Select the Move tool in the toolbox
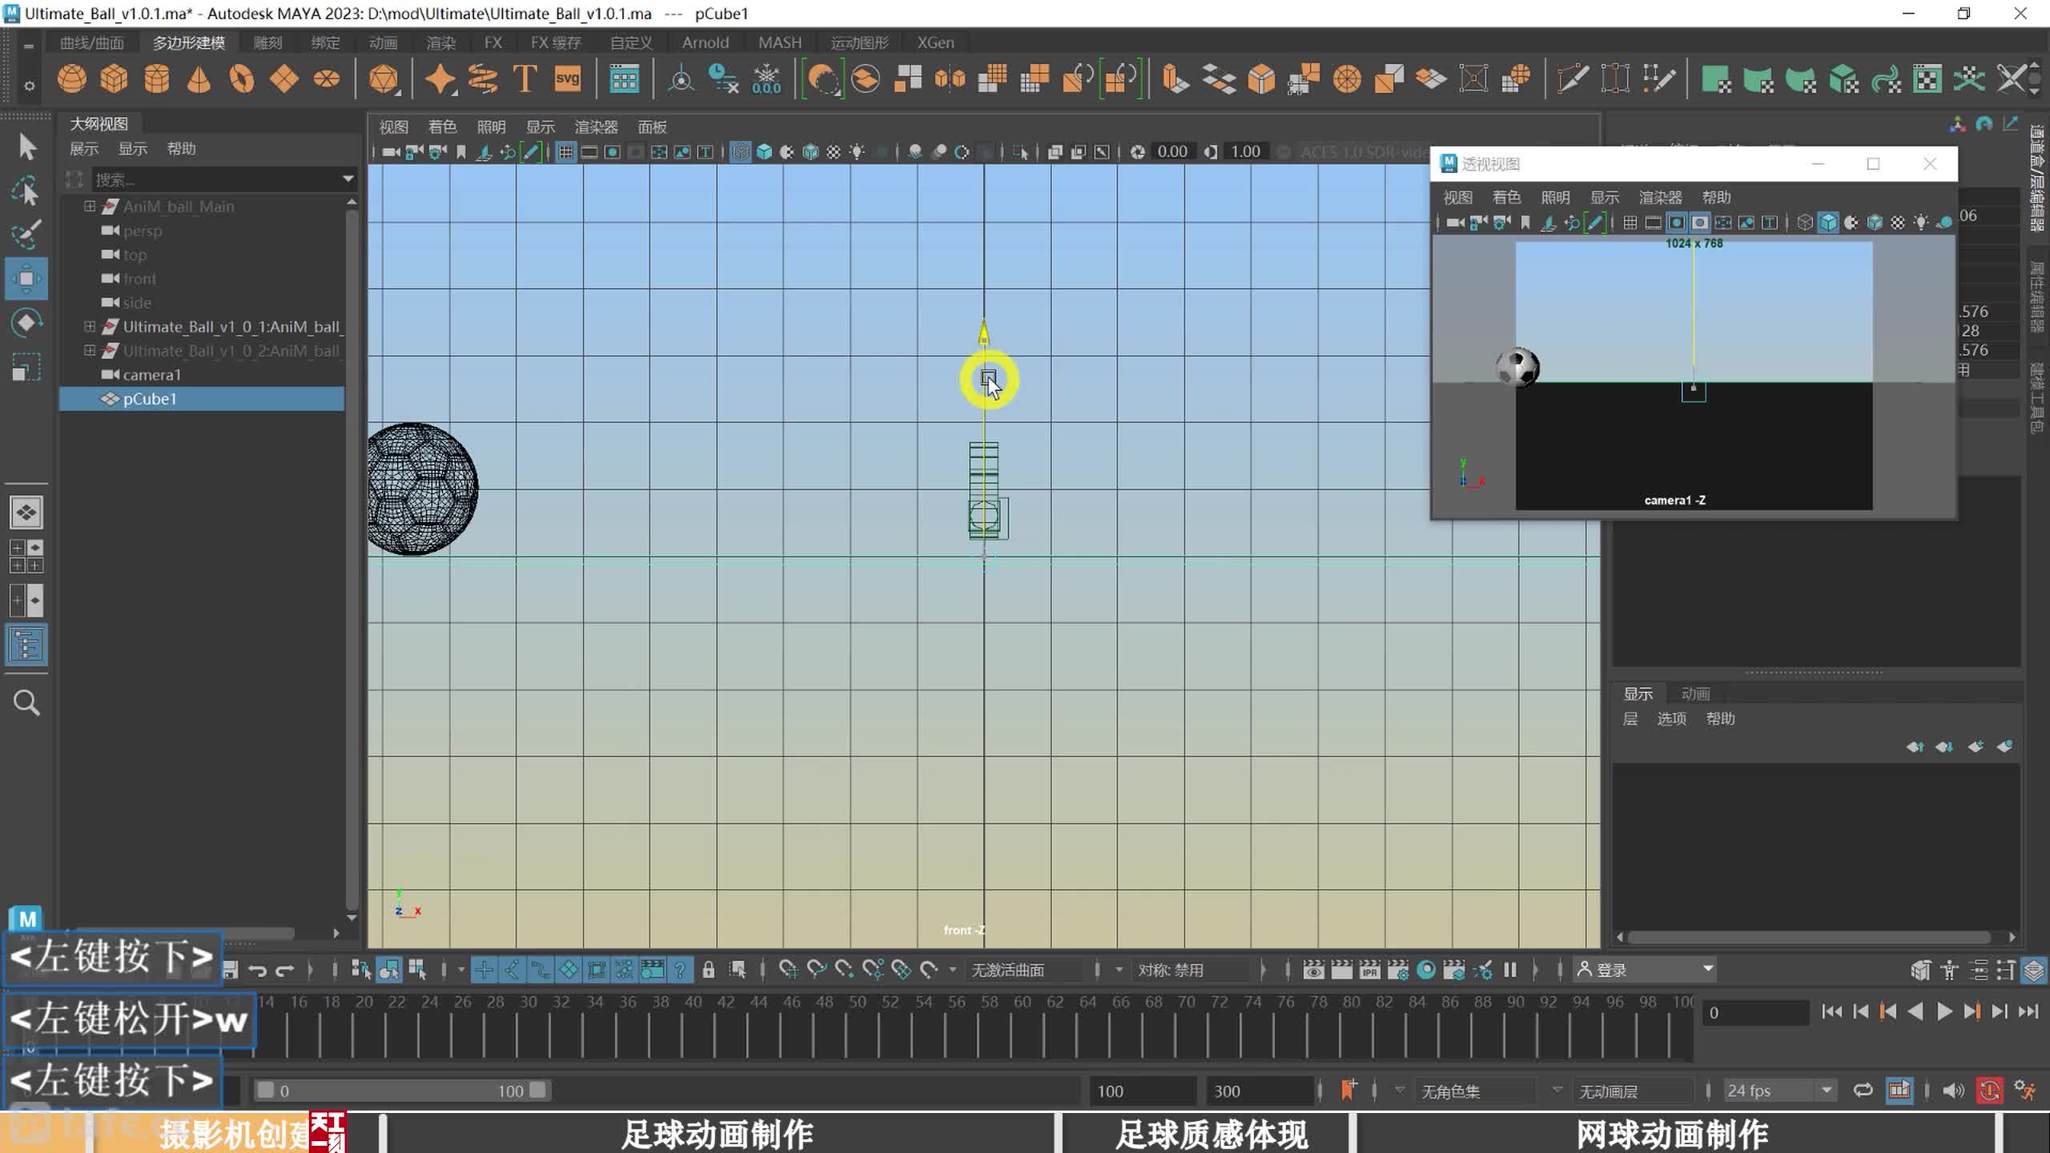 [26, 279]
